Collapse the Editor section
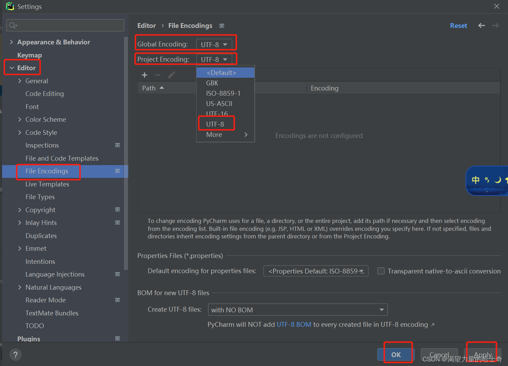This screenshot has height=366, width=508. pos(12,68)
